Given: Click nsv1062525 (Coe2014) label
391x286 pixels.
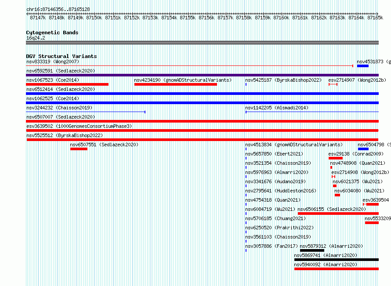Looking at the screenshot, I should pos(53,98).
